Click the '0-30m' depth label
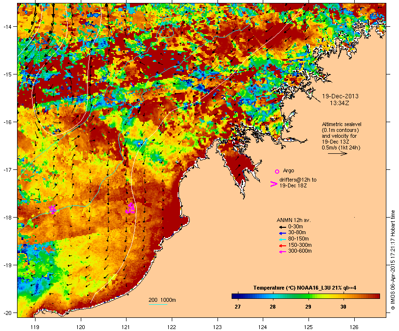This screenshot has height=331, width=399. coord(295,227)
